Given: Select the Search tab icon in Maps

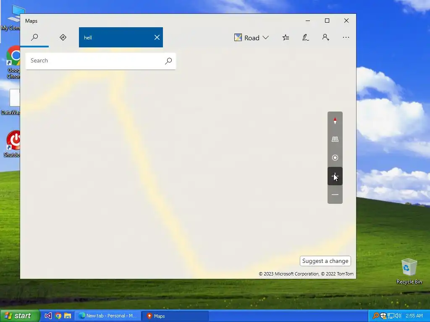Looking at the screenshot, I should 34,37.
